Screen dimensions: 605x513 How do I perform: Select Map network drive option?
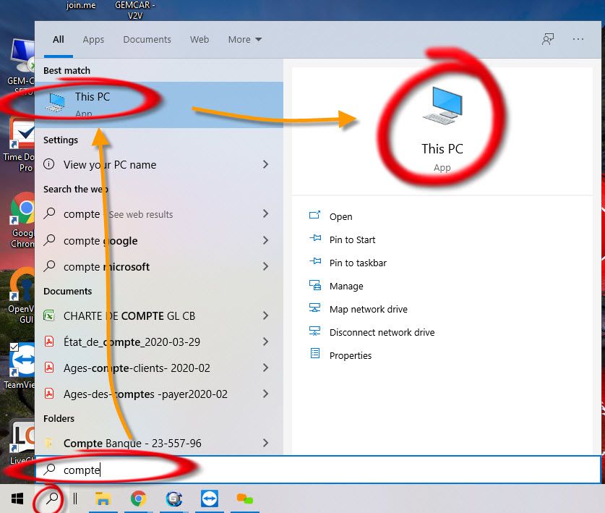(x=368, y=310)
